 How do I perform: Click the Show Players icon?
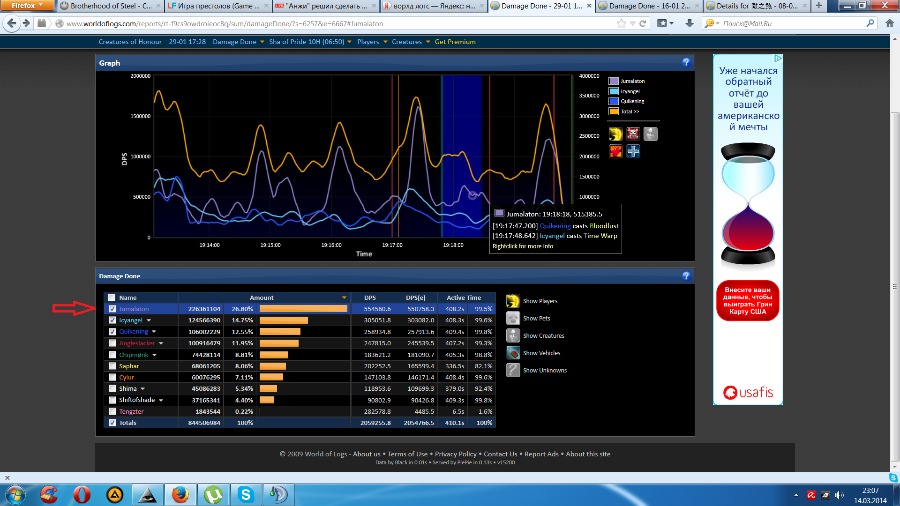tap(513, 301)
